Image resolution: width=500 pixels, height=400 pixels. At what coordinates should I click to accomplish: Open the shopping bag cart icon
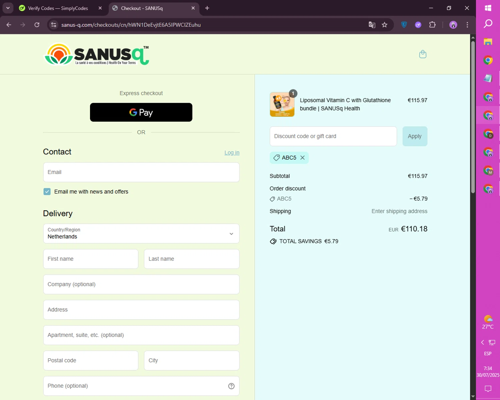click(423, 54)
